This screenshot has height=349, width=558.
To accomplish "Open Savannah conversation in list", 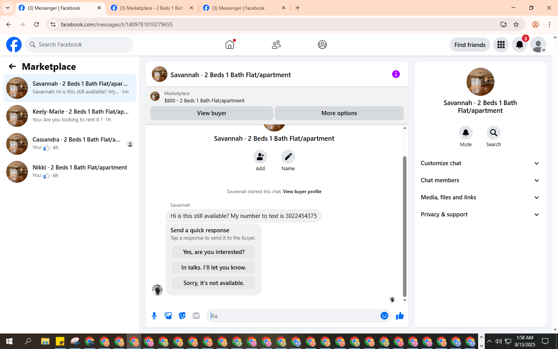I will (x=70, y=88).
